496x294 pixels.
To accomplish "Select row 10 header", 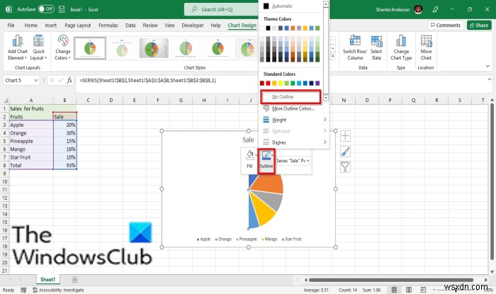I will tap(4, 181).
